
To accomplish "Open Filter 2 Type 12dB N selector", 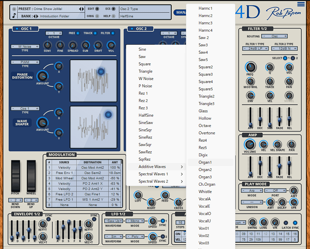I will click(284, 48).
